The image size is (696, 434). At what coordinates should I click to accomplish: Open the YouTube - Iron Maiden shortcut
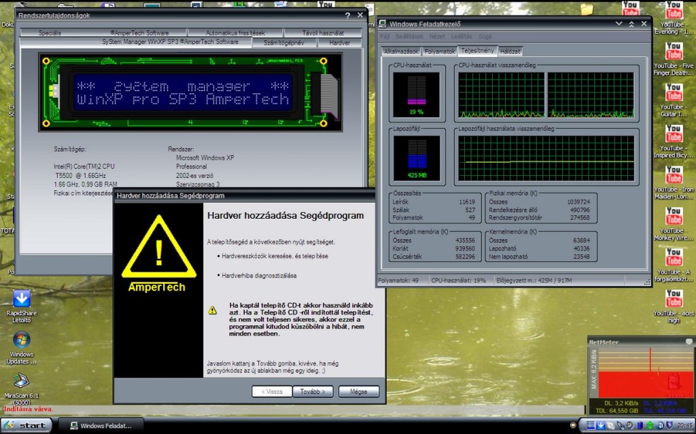(x=674, y=183)
